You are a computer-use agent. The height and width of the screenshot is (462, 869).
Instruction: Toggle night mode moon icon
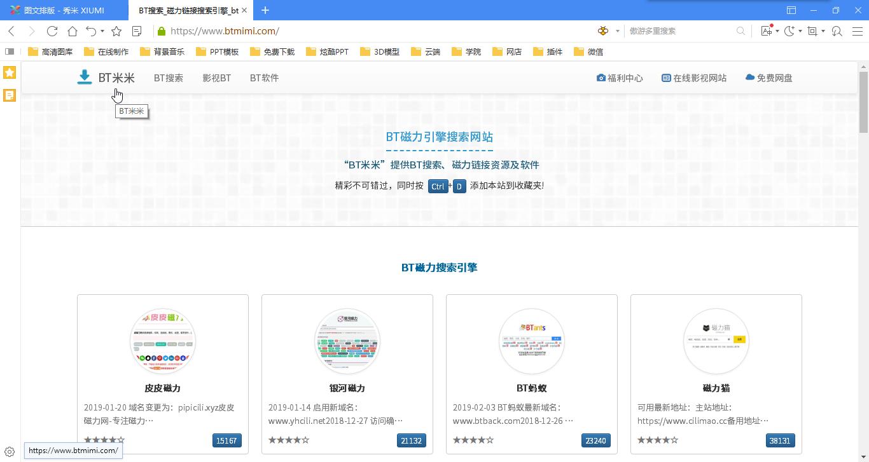point(789,31)
